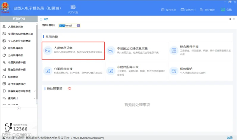This screenshot has width=237, height=140.
Task: Click the icon beside 退付手续费核对 in sidebar
Action: [4, 84]
